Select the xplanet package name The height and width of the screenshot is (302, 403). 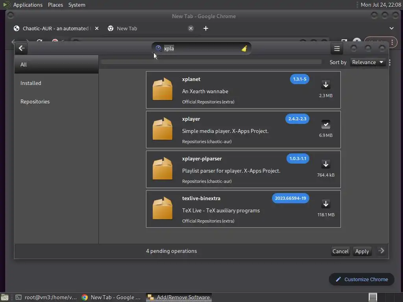(191, 79)
